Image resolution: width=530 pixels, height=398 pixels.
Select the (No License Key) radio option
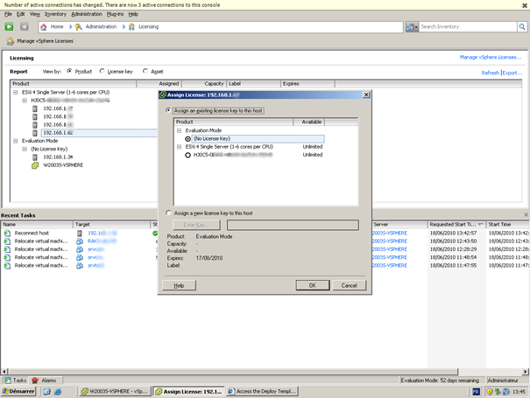pyautogui.click(x=188, y=139)
